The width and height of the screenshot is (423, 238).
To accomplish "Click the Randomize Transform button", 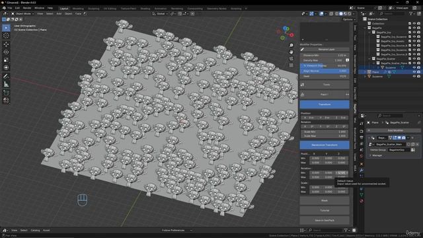I will click(x=325, y=145).
